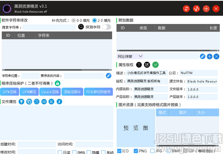223x154 pixels.
Task: Click the 版权 field
Action: pos(147,81)
